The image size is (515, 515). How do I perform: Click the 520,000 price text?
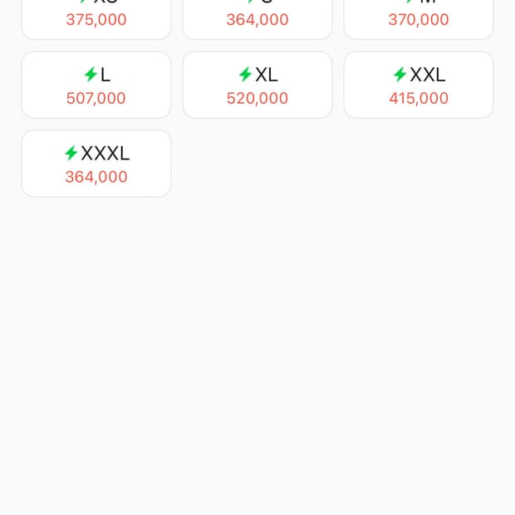(257, 98)
